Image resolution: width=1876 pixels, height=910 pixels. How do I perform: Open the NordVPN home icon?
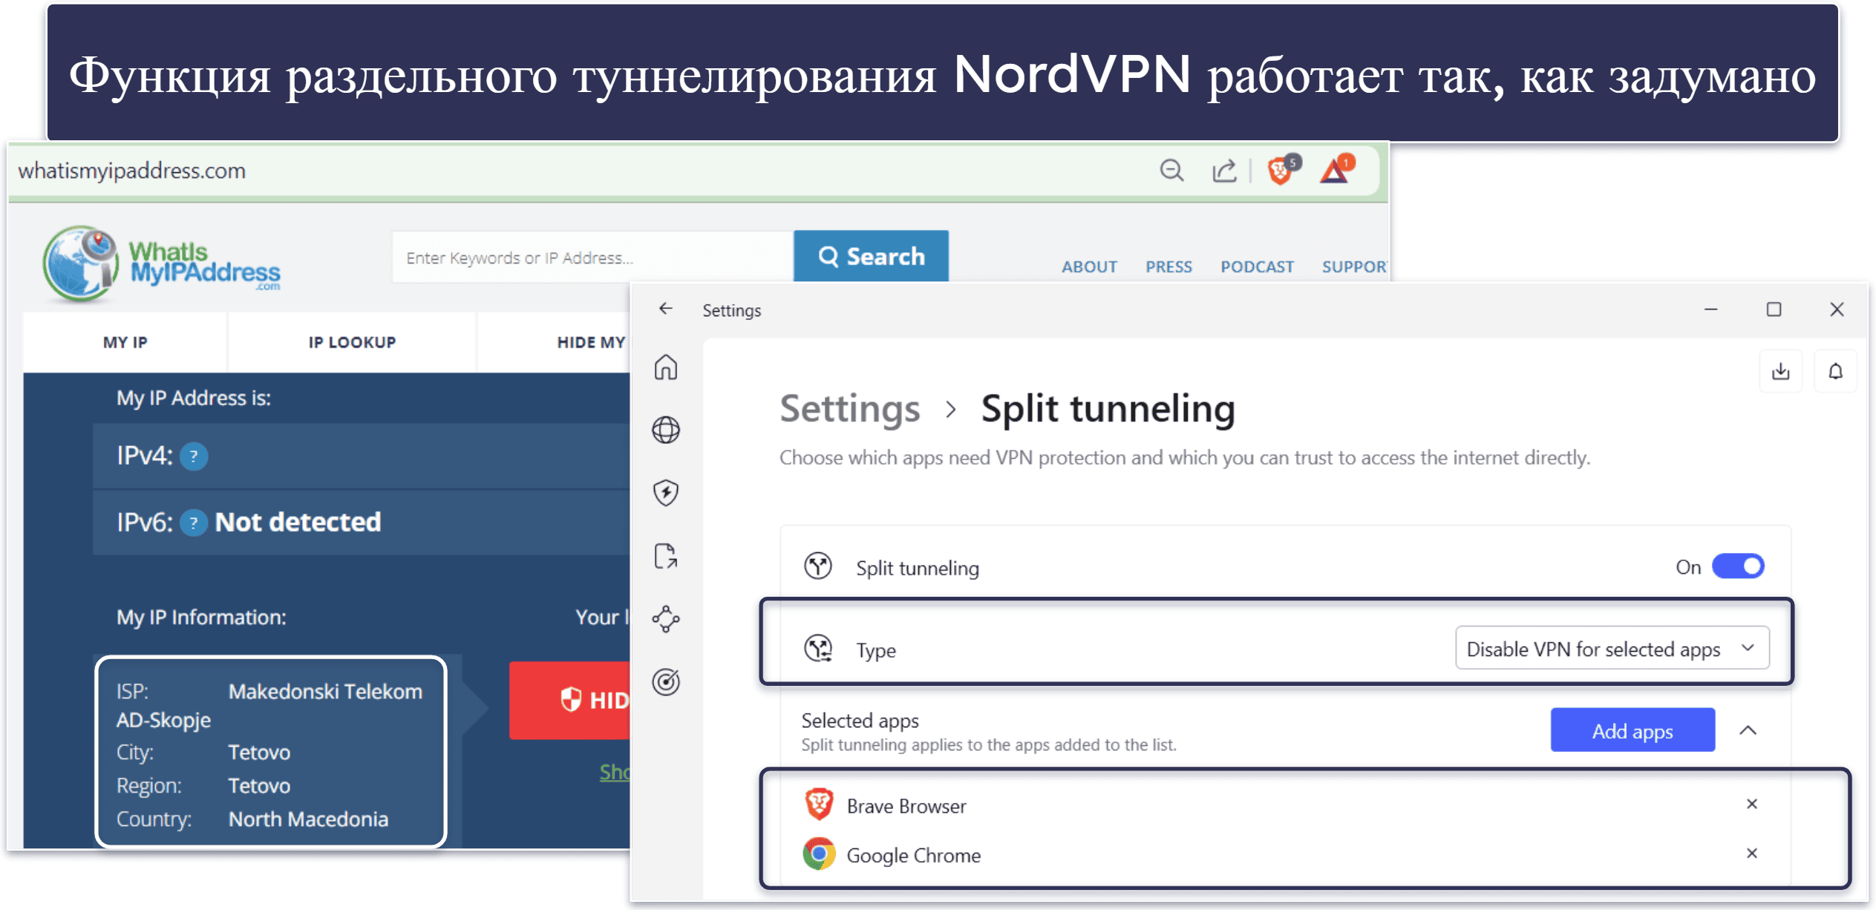point(666,367)
